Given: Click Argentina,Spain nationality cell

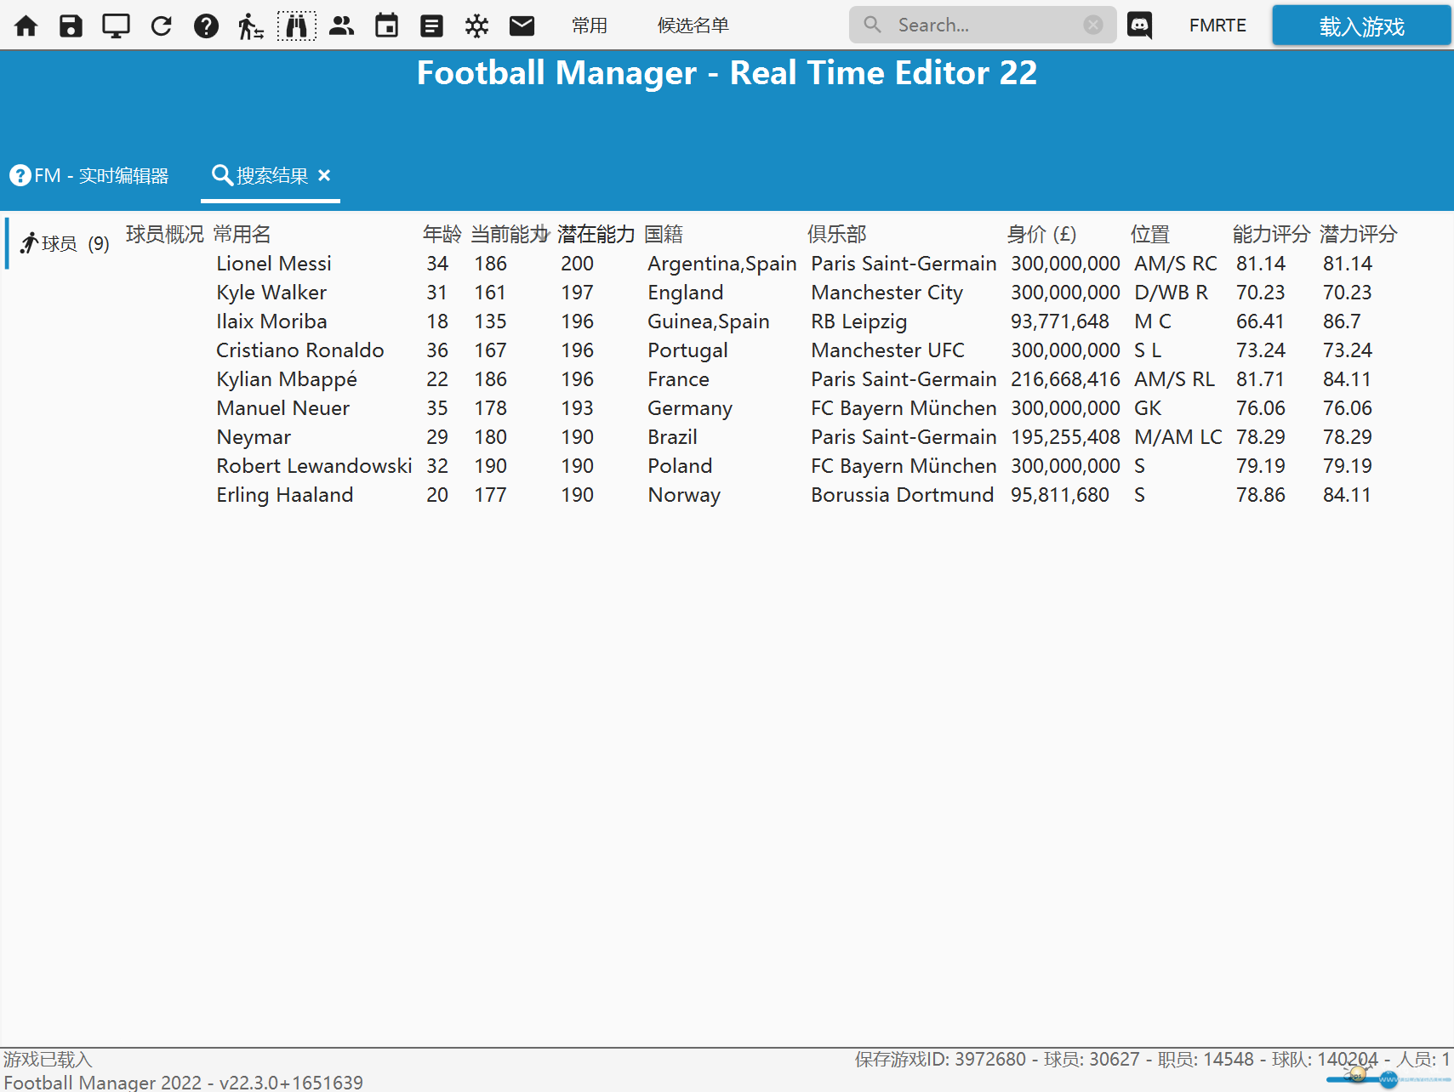Looking at the screenshot, I should 721,264.
